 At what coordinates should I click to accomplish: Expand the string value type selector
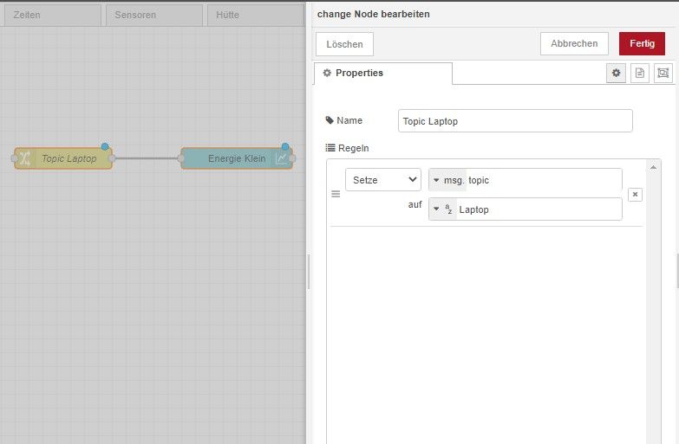point(442,209)
